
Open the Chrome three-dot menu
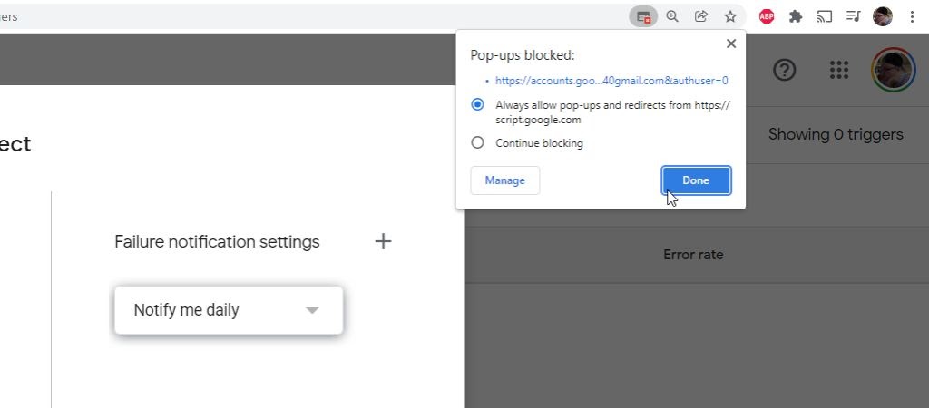click(913, 16)
